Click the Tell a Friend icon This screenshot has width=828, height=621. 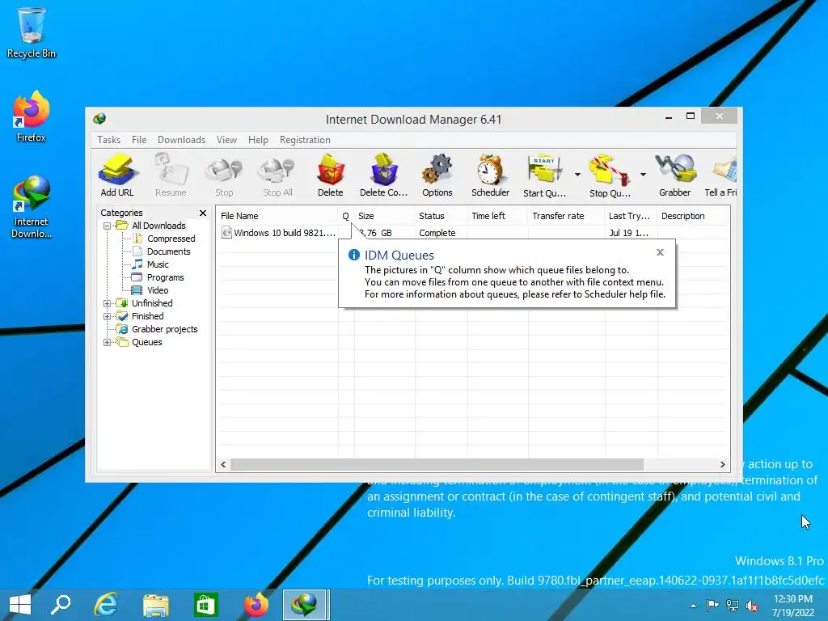[x=721, y=175]
